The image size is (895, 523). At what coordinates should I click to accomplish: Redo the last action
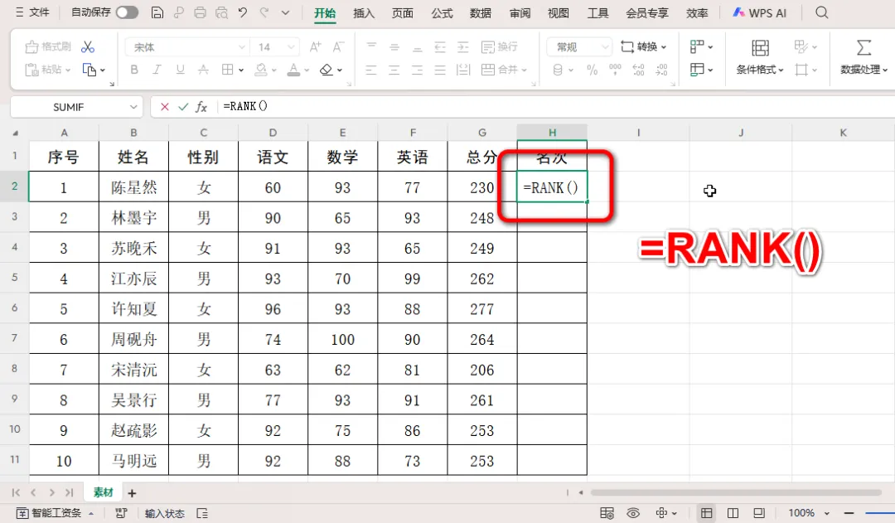pos(264,12)
